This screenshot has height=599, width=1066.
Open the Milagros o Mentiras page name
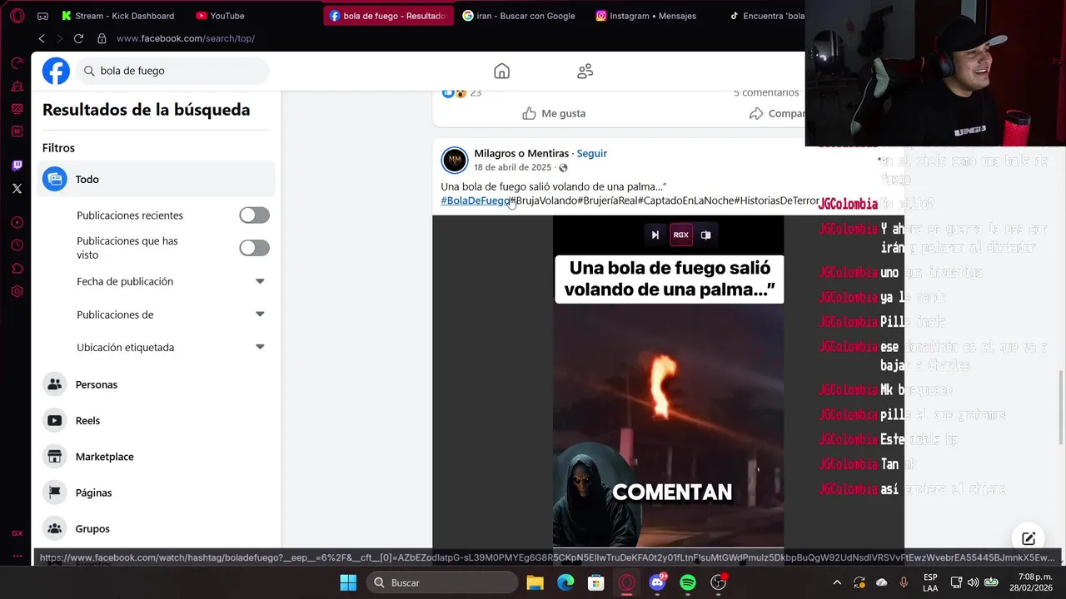coord(521,153)
